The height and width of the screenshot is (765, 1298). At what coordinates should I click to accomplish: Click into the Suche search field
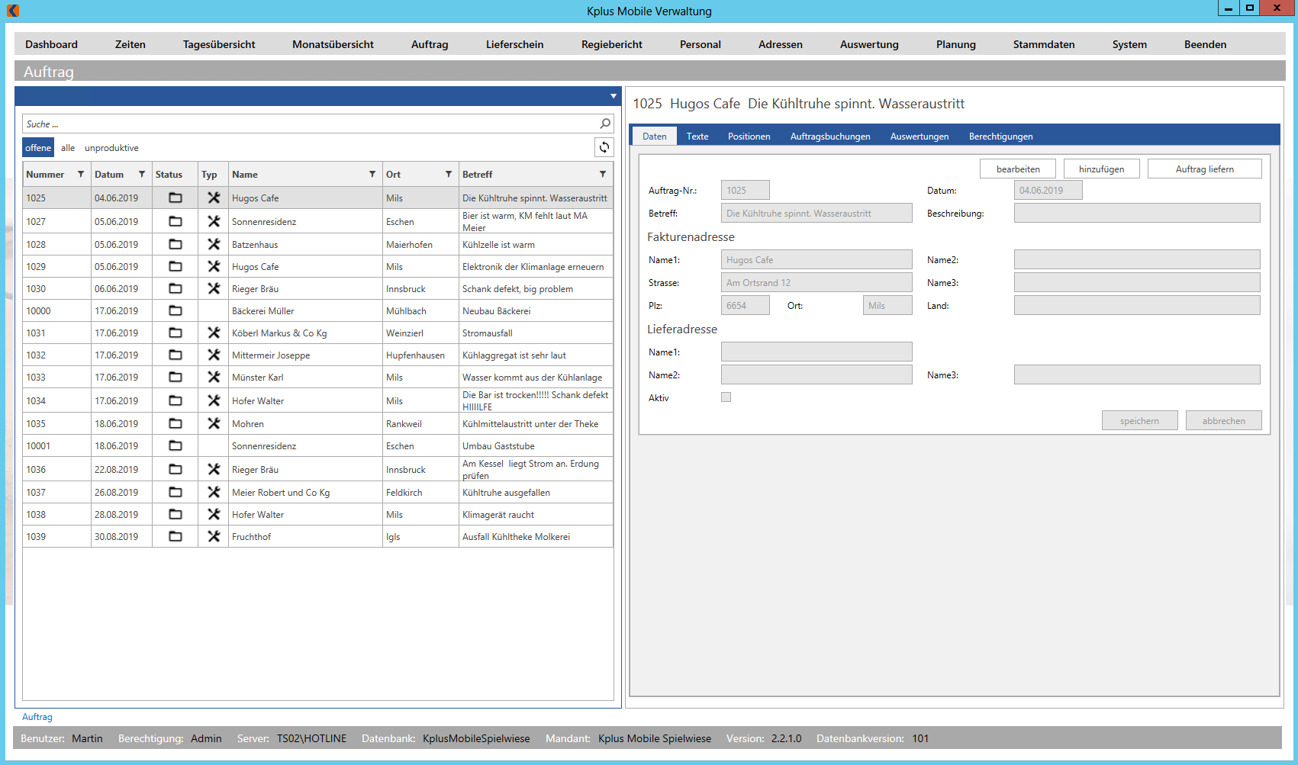[305, 124]
